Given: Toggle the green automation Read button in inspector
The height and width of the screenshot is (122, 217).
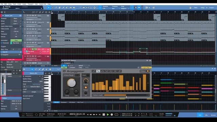Looking at the screenshot, I should click(16, 40).
